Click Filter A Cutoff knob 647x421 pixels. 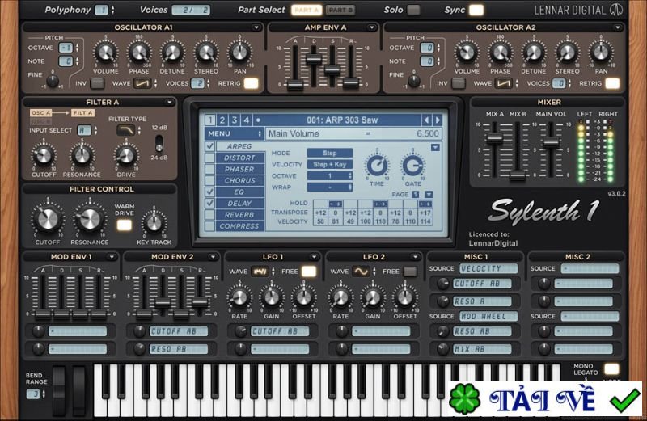tap(44, 156)
